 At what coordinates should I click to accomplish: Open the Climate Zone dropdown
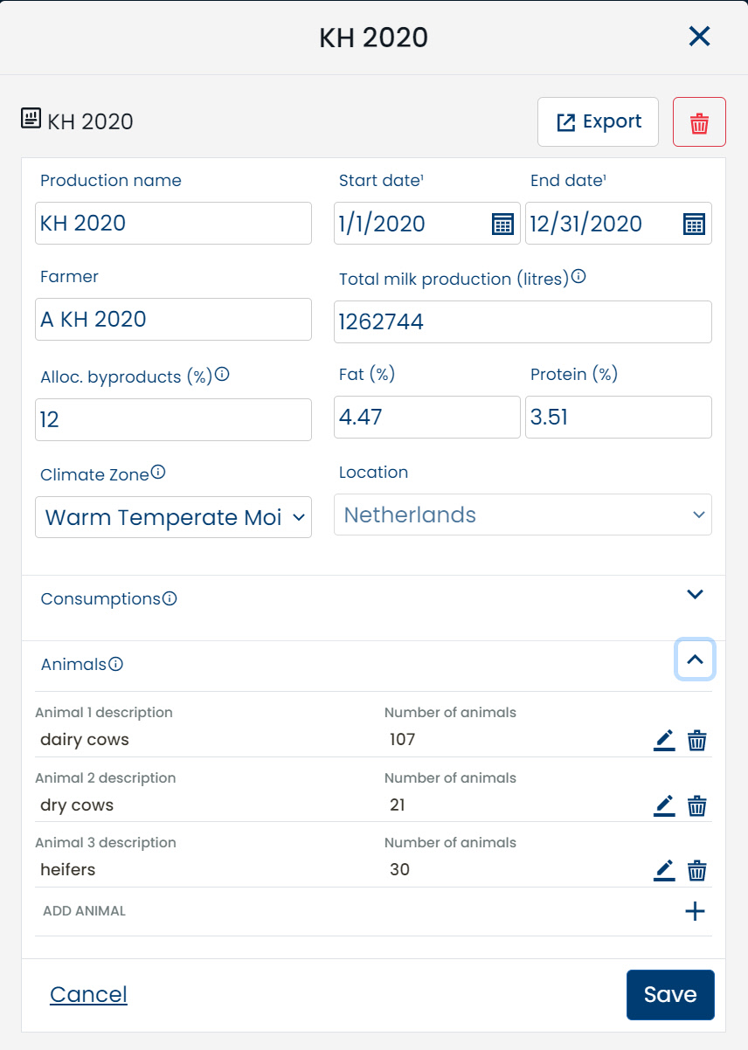(x=173, y=517)
